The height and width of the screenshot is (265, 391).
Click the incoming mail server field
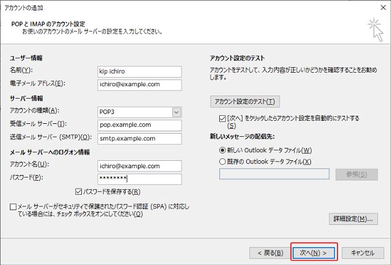(x=139, y=125)
